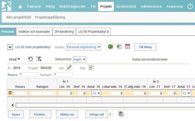Open the Avancerat menu

tap(175, 6)
